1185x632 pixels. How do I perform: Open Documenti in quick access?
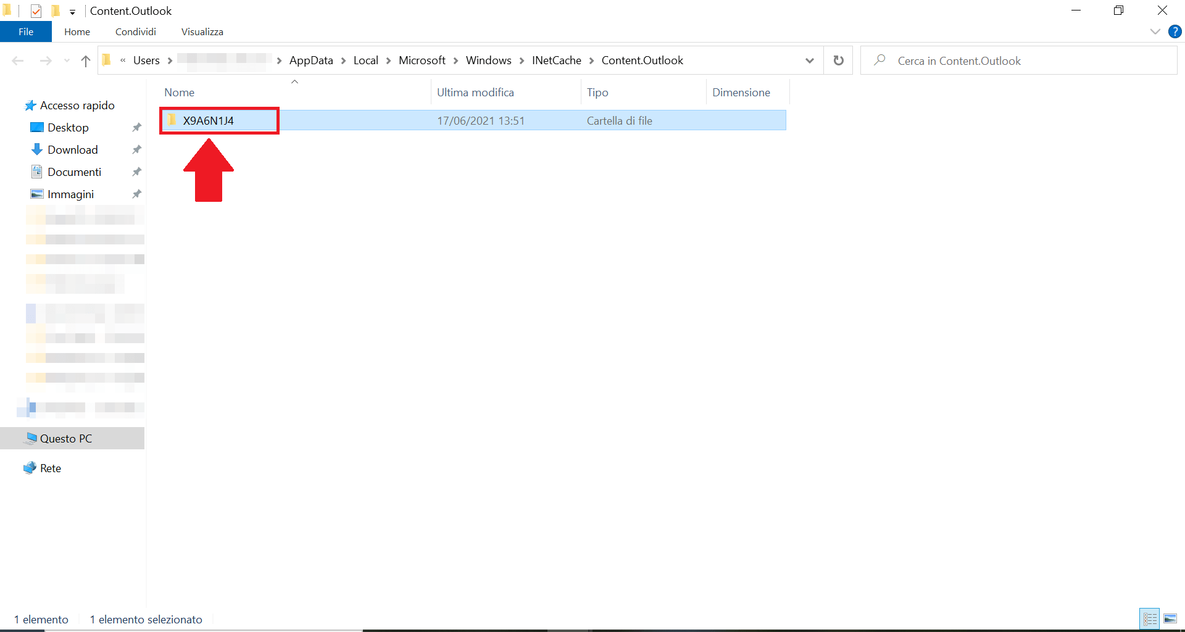tap(74, 172)
